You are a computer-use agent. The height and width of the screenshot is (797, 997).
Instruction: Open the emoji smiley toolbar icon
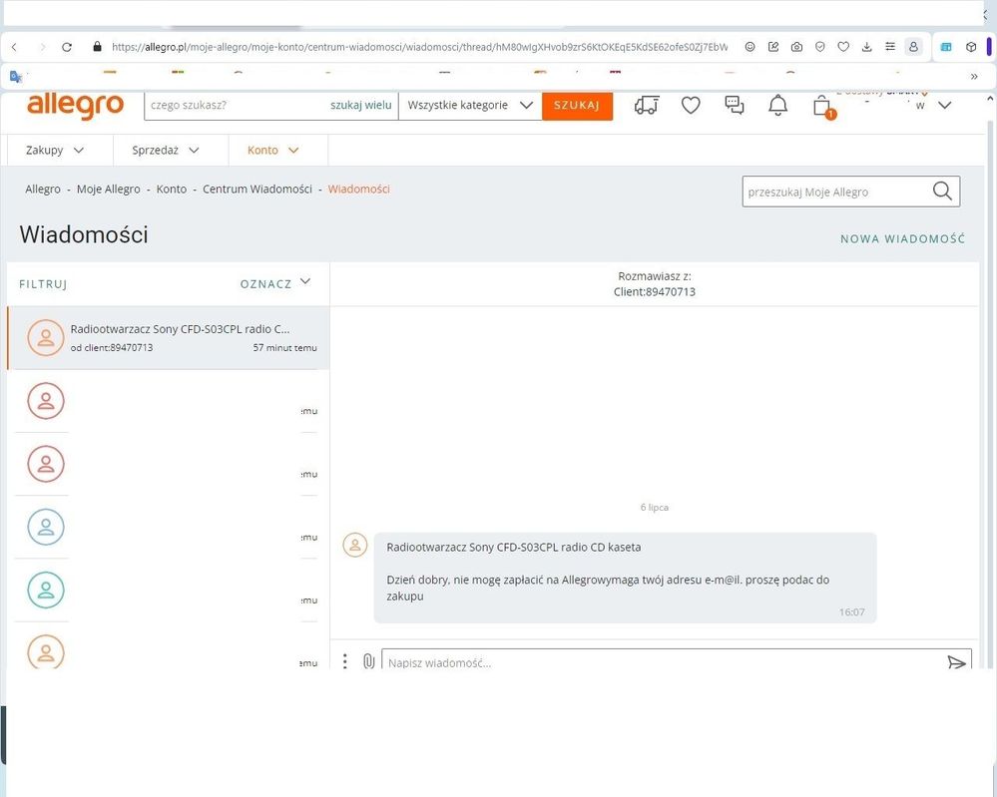point(750,47)
